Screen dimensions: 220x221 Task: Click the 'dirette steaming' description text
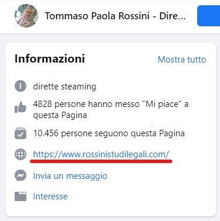pos(64,87)
